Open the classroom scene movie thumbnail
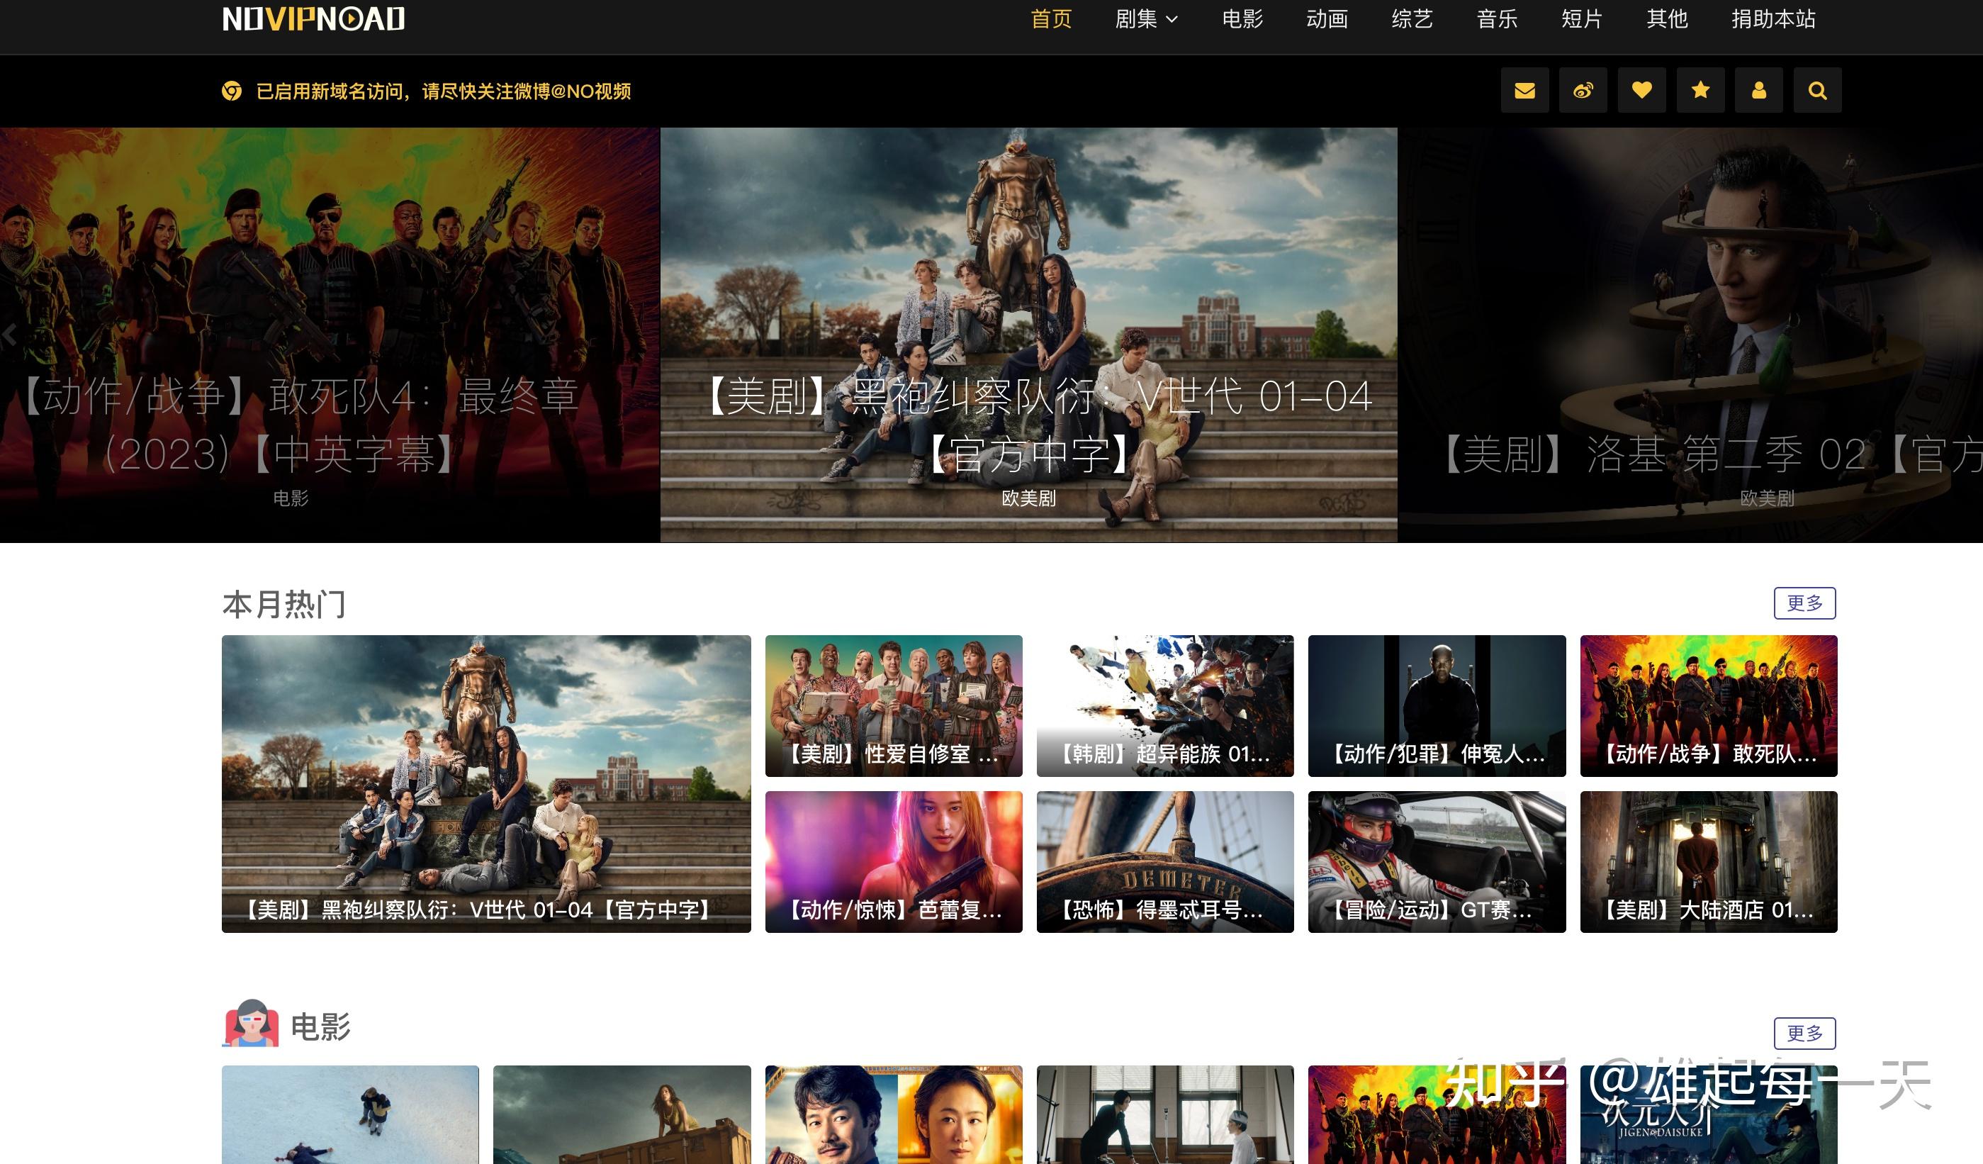Viewport: 1983px width, 1164px height. [x=1165, y=1114]
